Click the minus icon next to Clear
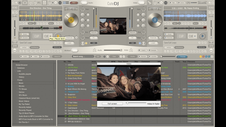The width and height of the screenshot is (226, 127). pos(107,57)
